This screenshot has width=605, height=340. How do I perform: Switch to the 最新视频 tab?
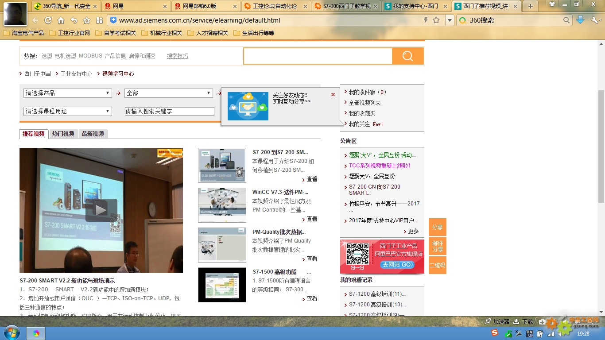point(93,134)
